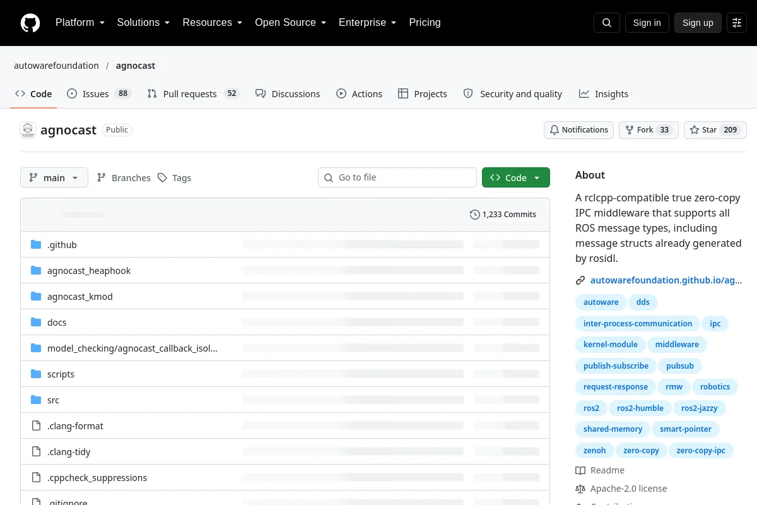Image resolution: width=757 pixels, height=505 pixels.
Task: Select the shared-memory topic tag
Action: (x=613, y=429)
